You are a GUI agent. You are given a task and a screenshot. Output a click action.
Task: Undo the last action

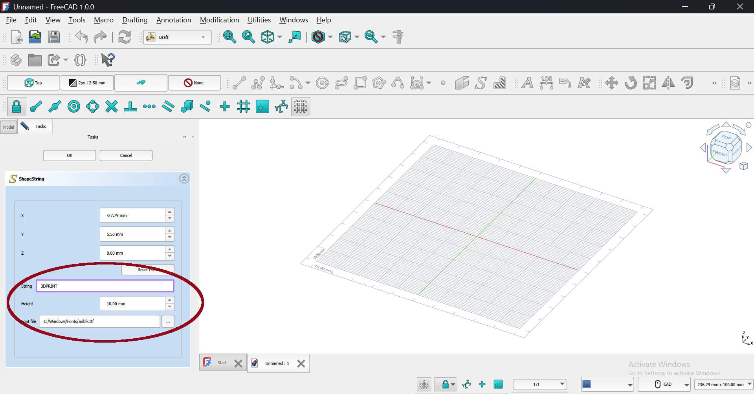tap(81, 37)
